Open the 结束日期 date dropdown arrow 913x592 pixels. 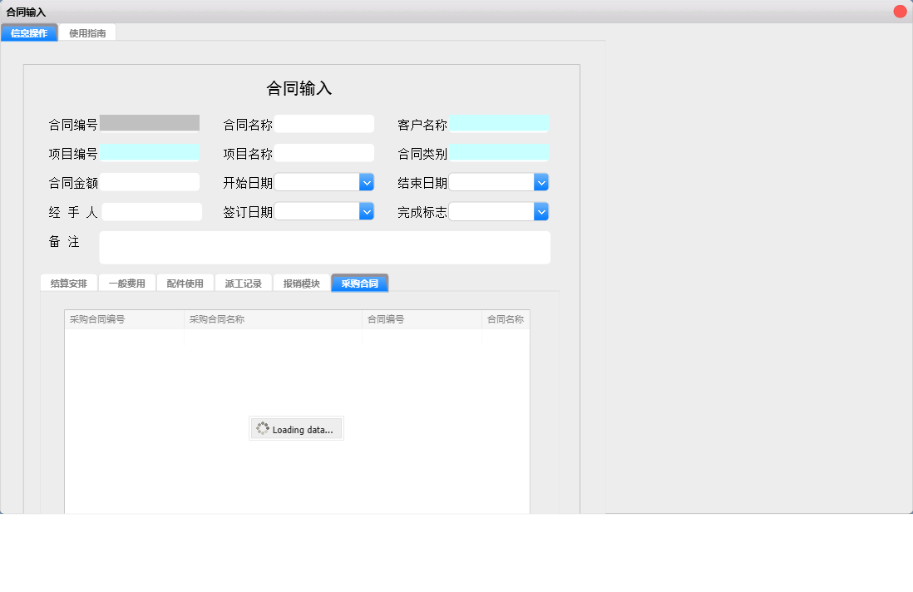click(x=541, y=181)
